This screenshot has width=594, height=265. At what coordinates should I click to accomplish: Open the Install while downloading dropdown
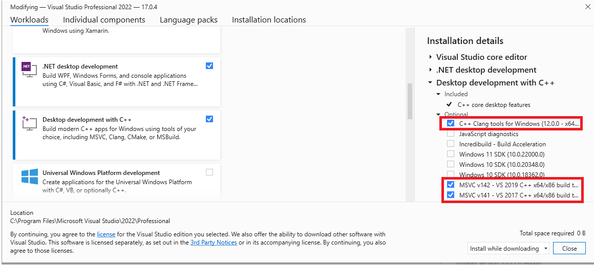(508, 248)
